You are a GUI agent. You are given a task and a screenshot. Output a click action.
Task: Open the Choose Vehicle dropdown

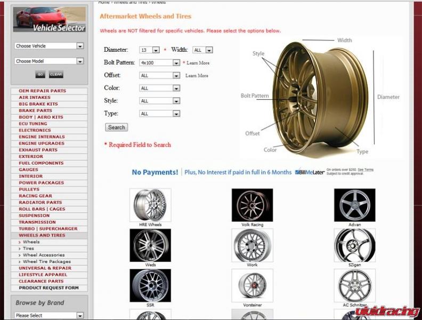49,46
